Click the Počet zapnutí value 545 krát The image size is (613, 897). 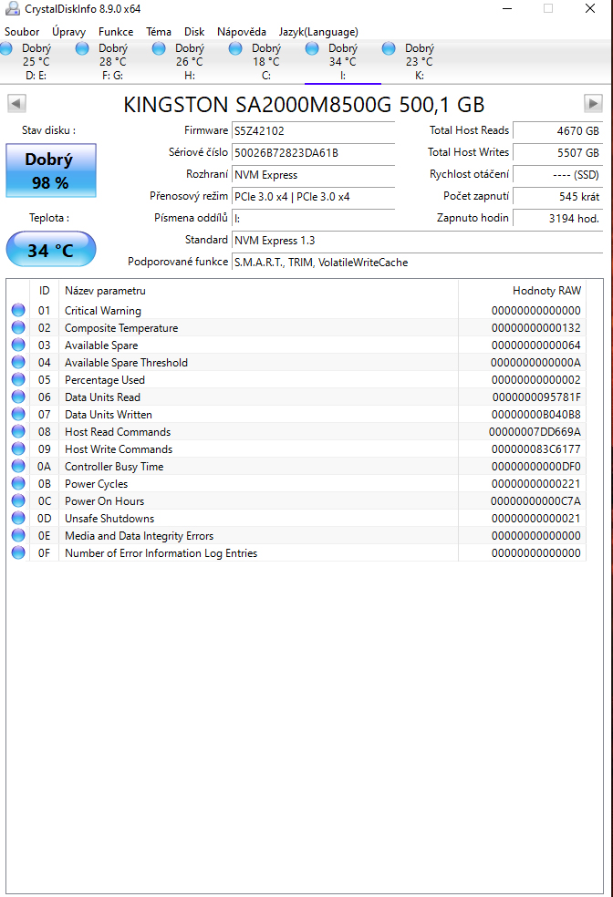(x=558, y=197)
